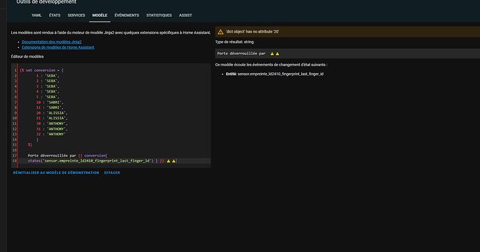Select the MODÈLE tab
The height and width of the screenshot is (252, 480).
pyautogui.click(x=99, y=15)
